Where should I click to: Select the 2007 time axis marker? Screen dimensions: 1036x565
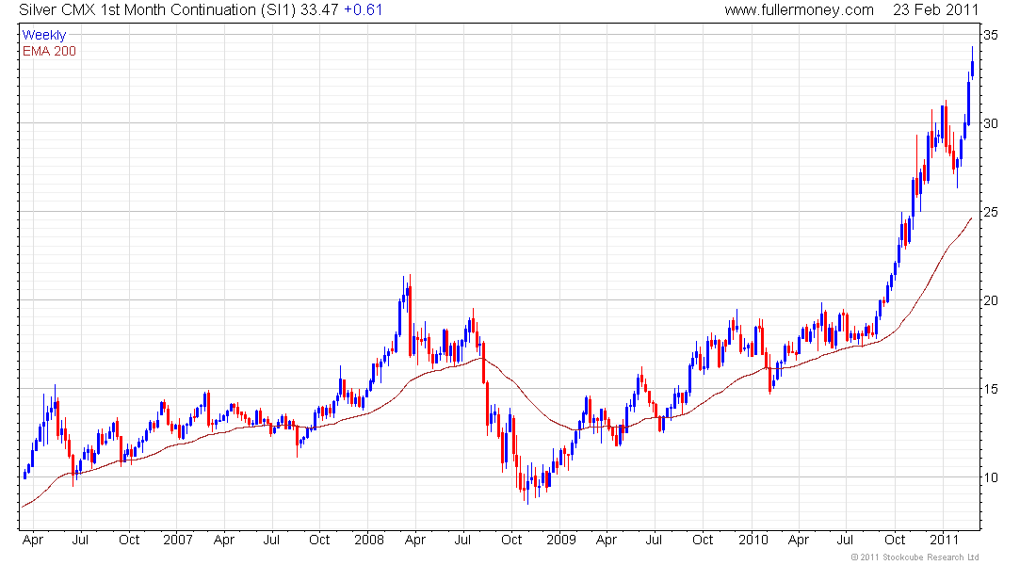(x=178, y=540)
